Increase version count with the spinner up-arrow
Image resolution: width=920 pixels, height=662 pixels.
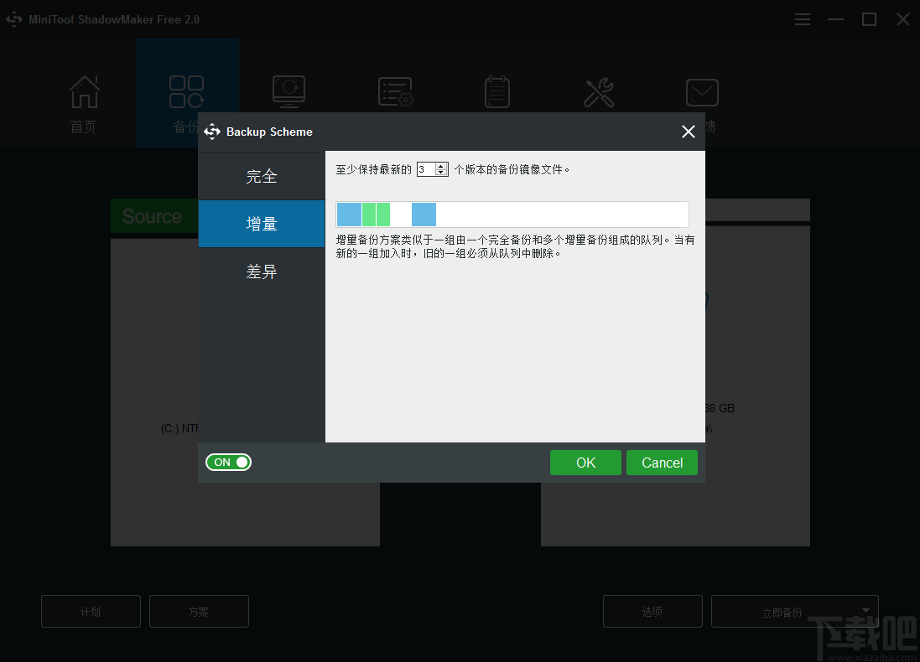click(x=439, y=165)
